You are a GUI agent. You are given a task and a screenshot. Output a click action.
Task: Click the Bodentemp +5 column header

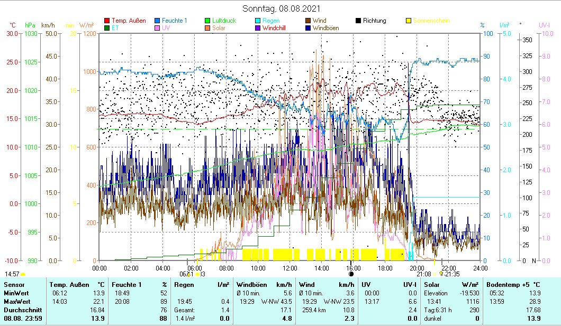click(x=513, y=285)
